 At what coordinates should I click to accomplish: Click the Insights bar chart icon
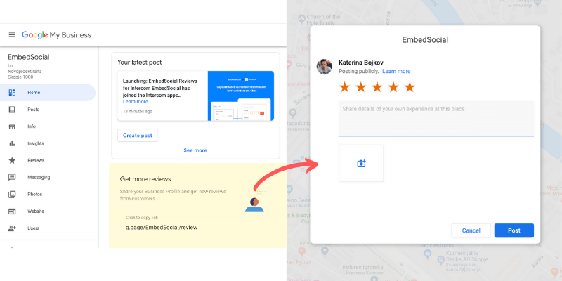[12, 143]
